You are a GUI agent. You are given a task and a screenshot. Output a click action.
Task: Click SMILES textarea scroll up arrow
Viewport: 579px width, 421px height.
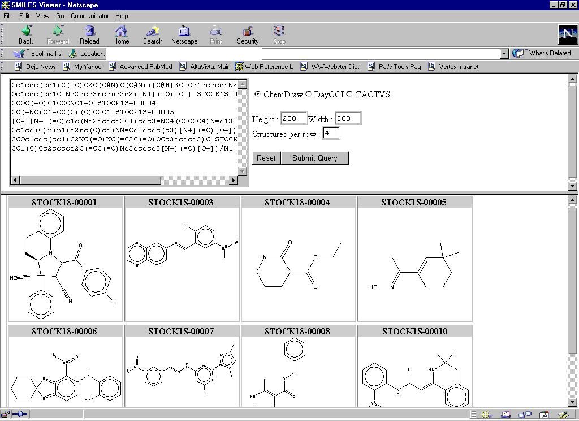pos(243,84)
